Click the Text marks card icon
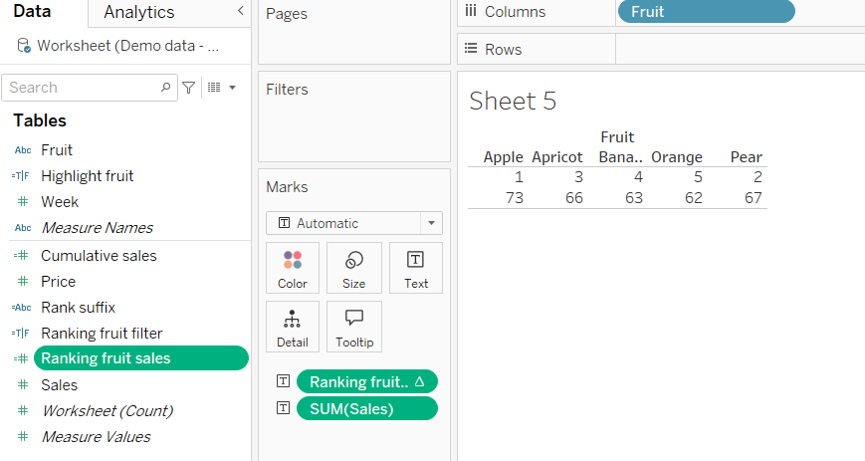Viewport: 865px width, 461px height. tap(416, 267)
